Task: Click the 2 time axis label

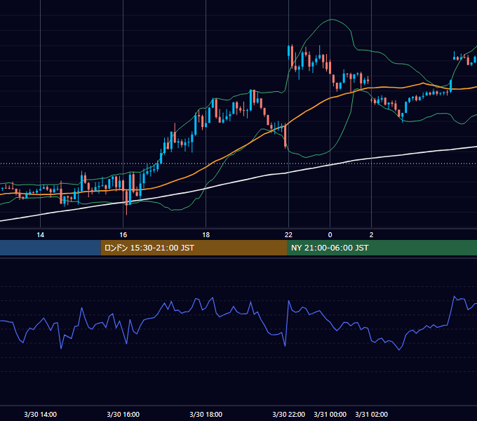Action: point(371,235)
